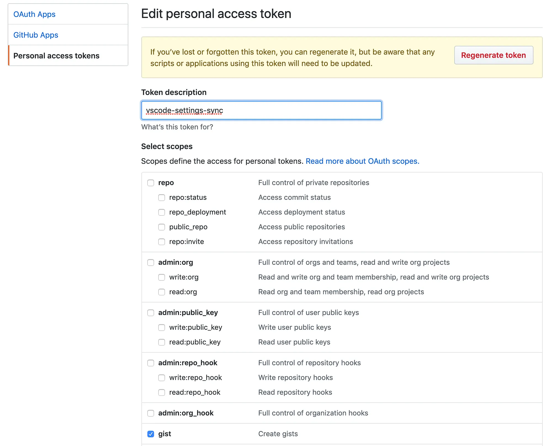Check read:repo_hook scope

pyautogui.click(x=162, y=392)
